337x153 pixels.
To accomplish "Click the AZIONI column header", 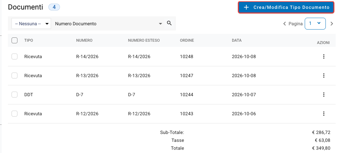I will [x=323, y=43].
